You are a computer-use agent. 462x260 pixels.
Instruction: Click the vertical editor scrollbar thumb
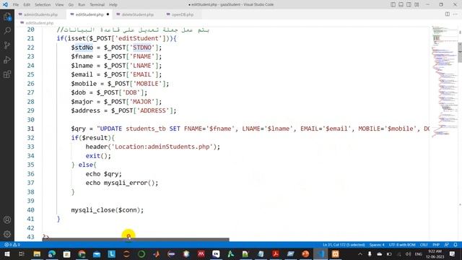(x=460, y=52)
